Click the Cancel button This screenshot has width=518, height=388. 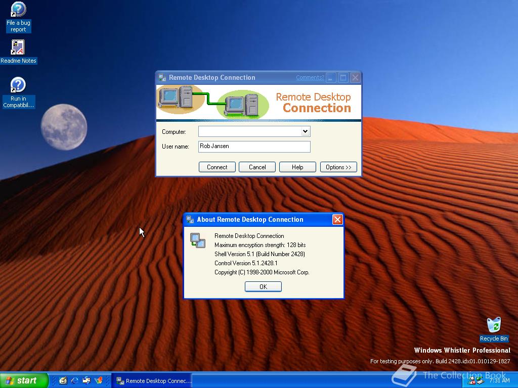click(257, 167)
